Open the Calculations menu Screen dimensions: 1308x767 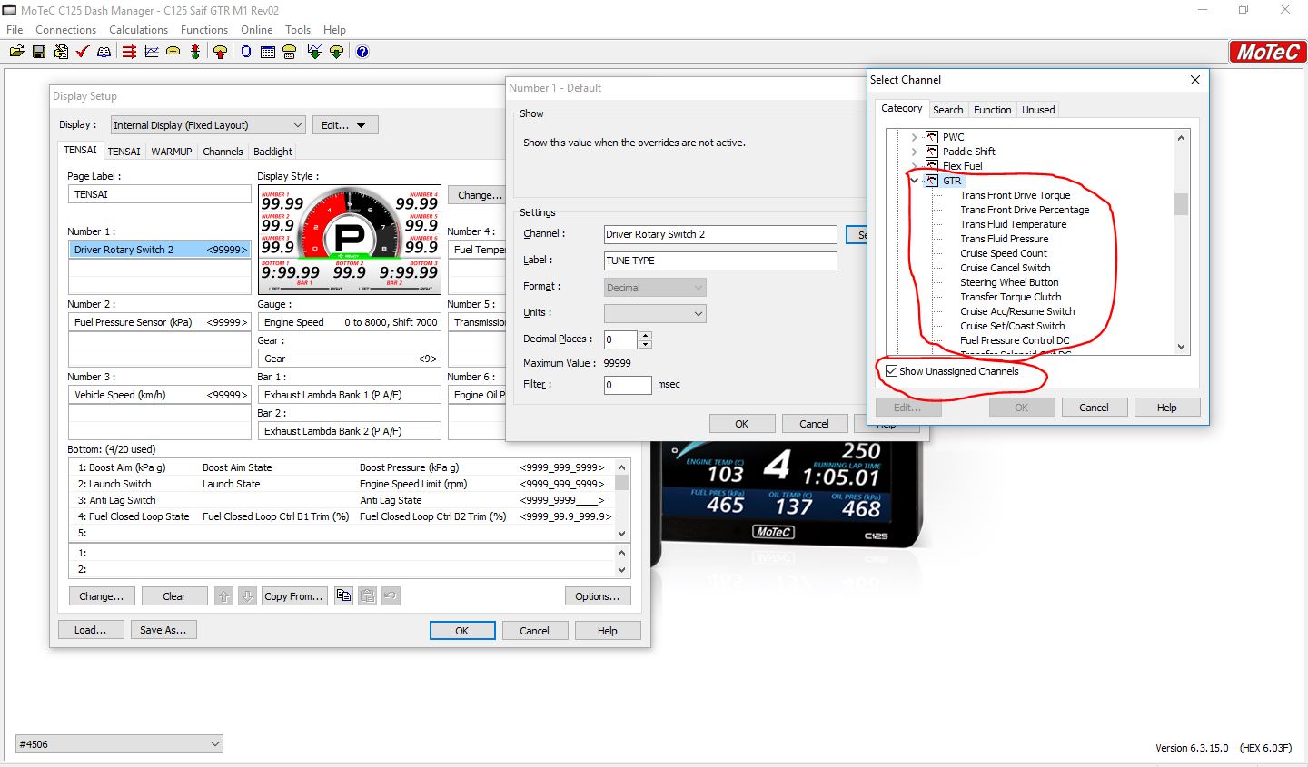point(138,30)
